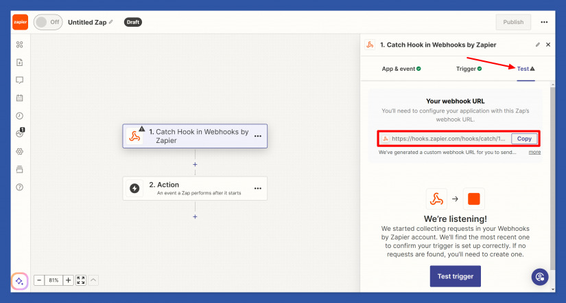Click the Webhooks icon in panel header
The height and width of the screenshot is (303, 566).
(x=370, y=45)
